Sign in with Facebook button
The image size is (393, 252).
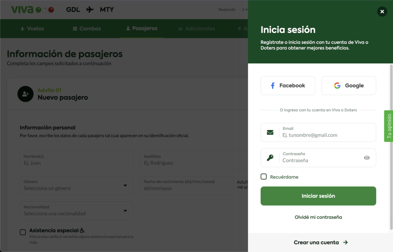pos(288,86)
